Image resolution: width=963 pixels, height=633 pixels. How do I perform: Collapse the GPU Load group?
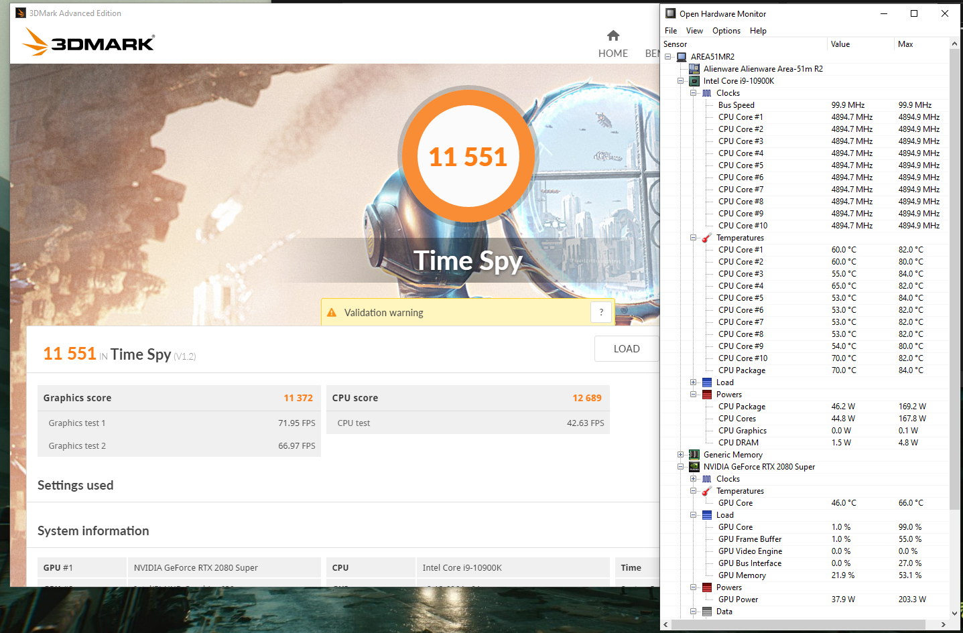694,515
